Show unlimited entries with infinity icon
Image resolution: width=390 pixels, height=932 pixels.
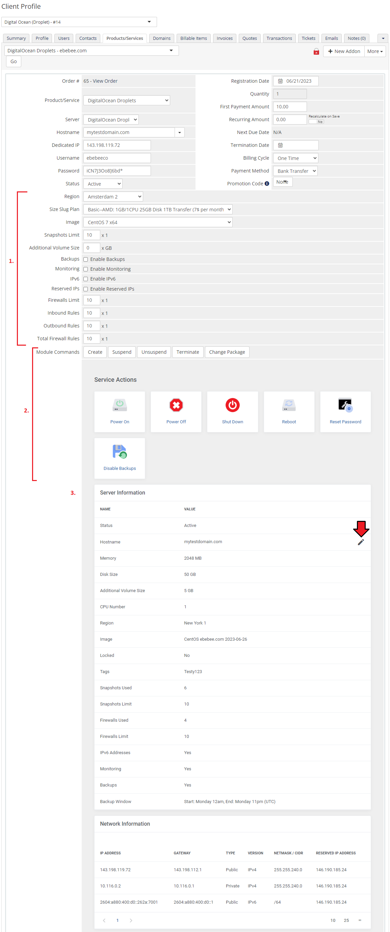coord(360,920)
